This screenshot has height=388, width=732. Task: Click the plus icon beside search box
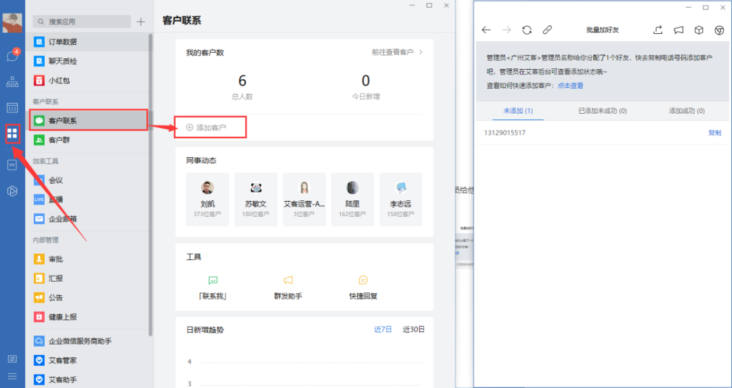coord(141,22)
